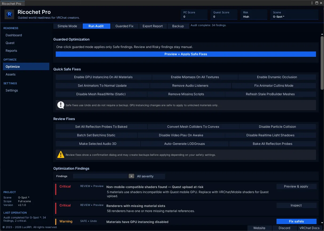Image resolution: width=324 pixels, height=231 pixels.
Task: Click Disable Particle Collision button
Action: click(x=278, y=127)
